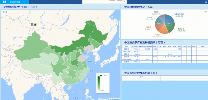Click the 湖南省 row in crops table

click(x=165, y=54)
